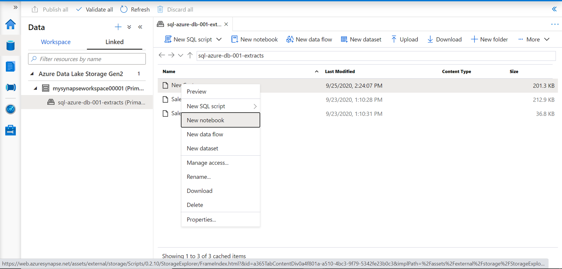Open the Monitor hub gauge icon

10,109
